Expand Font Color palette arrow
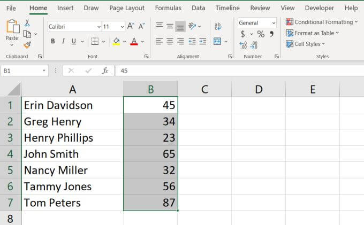364x225 pixels. pyautogui.click(x=142, y=42)
